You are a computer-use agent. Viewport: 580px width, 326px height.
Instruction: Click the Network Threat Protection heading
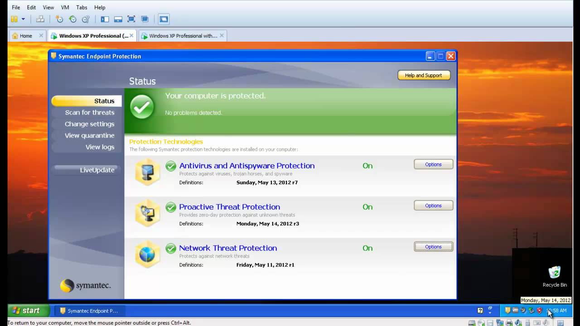(228, 248)
